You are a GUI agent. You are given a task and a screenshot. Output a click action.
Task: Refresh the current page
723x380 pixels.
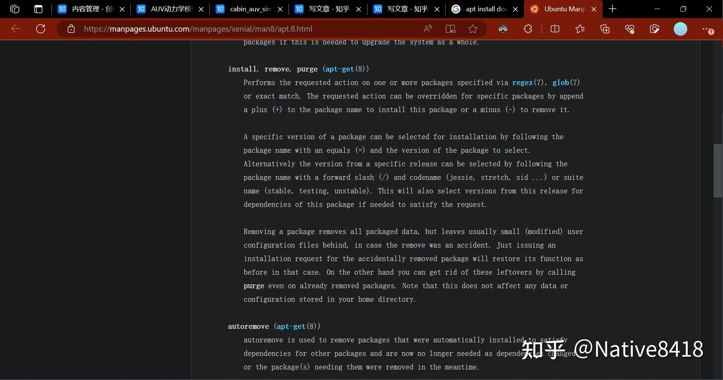tap(41, 29)
